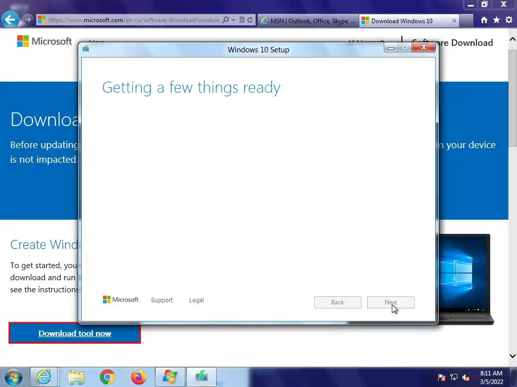Viewport: 517px width, 387px height.
Task: Launch Firefox from taskbar
Action: click(138, 377)
